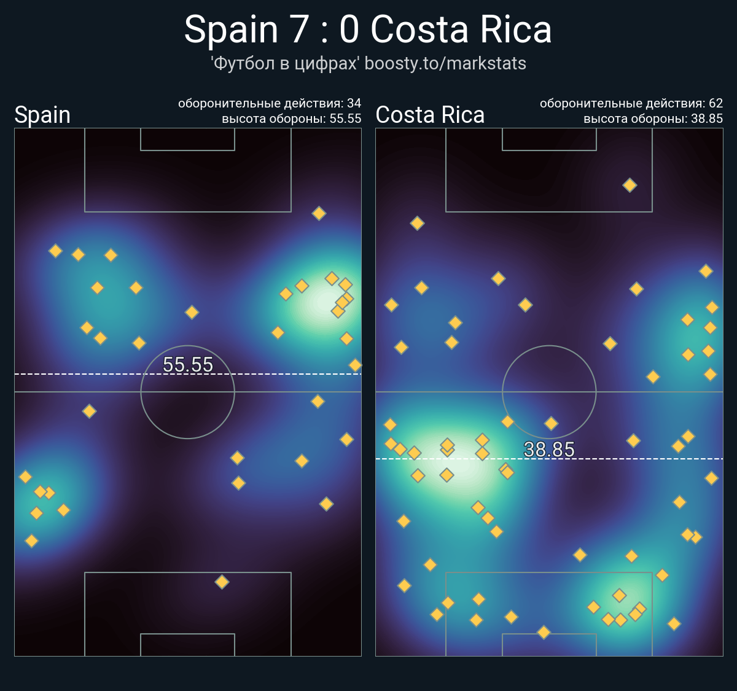The width and height of the screenshot is (737, 691).
Task: Click the diamond marker inside Costa Rica's top penalty box
Action: point(630,185)
